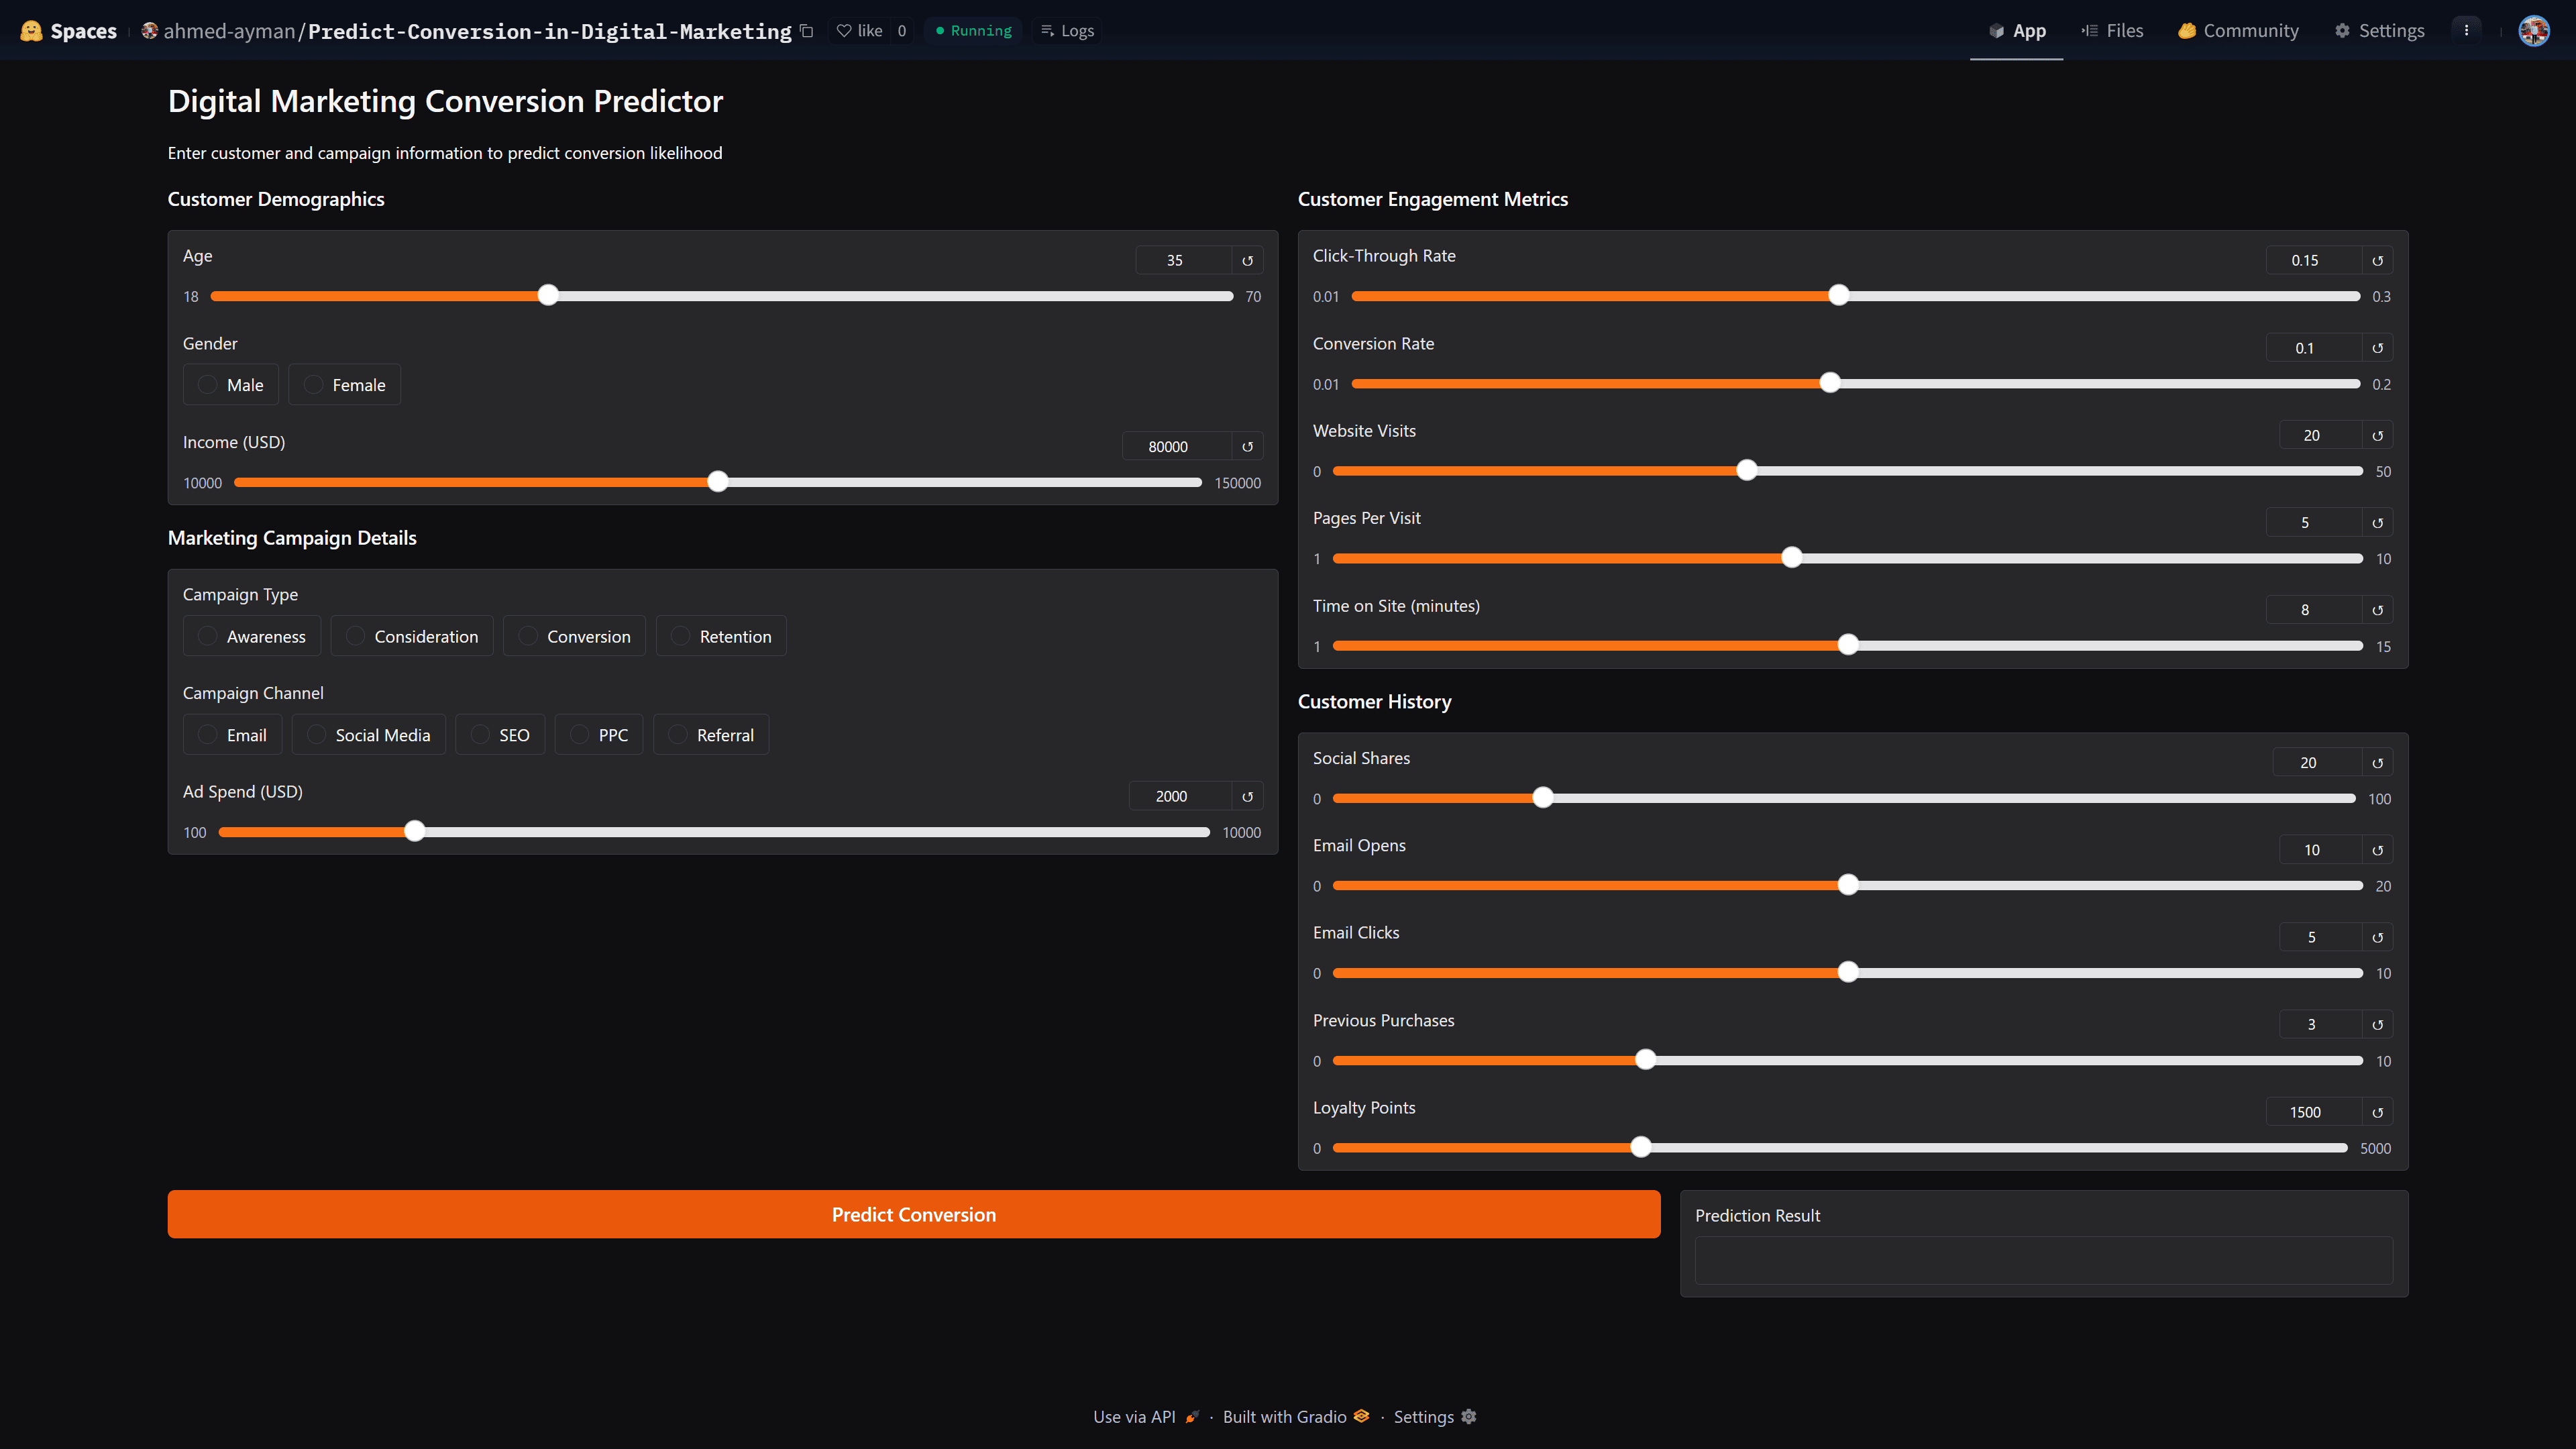This screenshot has width=2576, height=1449.
Task: Reset the Income slider to default
Action: tap(1247, 447)
